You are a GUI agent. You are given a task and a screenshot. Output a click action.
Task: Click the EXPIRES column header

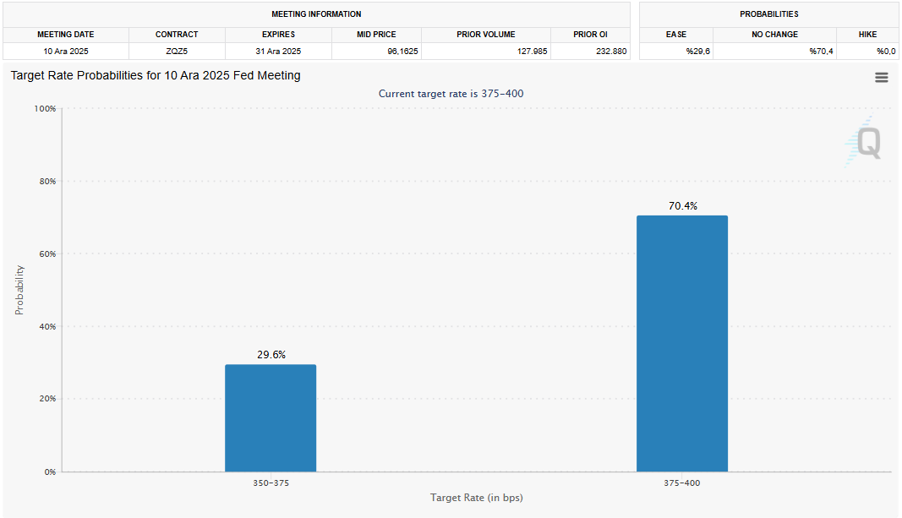(x=278, y=35)
